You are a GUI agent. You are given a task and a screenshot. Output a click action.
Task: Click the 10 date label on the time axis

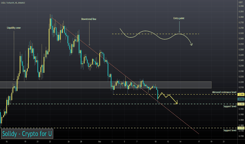[155, 141]
